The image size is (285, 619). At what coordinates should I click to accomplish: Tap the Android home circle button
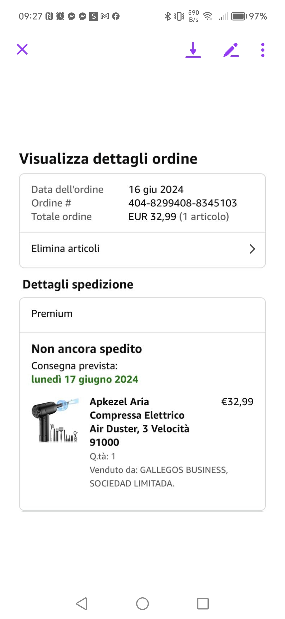pos(142,604)
